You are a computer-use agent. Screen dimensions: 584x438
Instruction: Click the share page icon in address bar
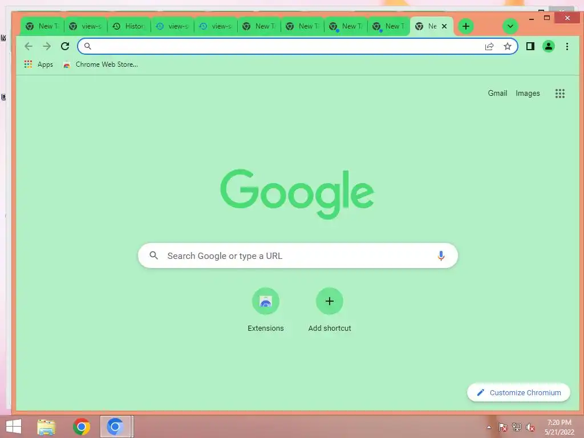[489, 46]
